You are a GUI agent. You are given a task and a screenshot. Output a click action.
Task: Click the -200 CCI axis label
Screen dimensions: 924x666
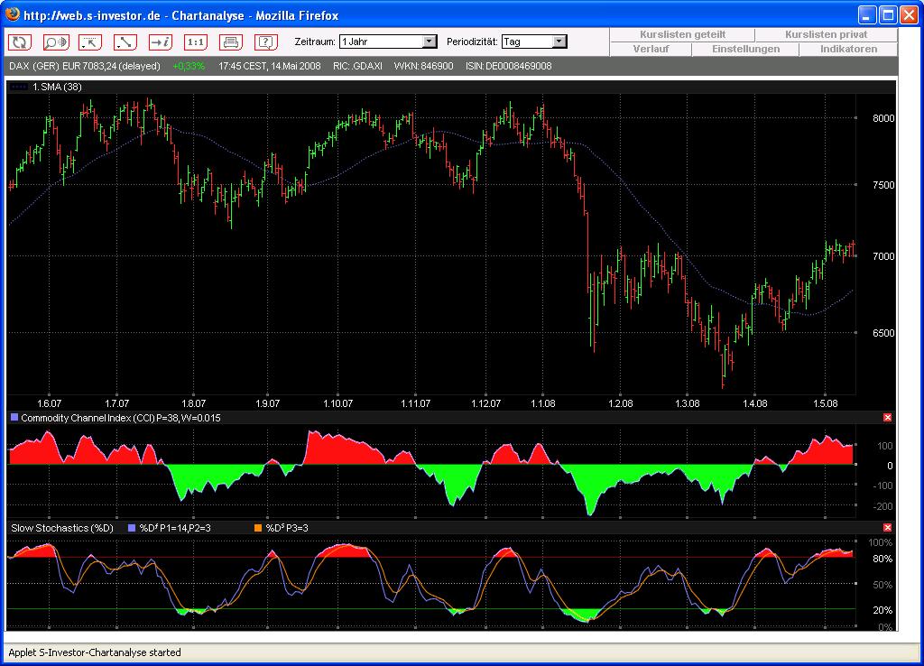(882, 506)
